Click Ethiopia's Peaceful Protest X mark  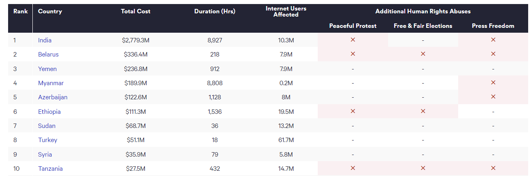click(353, 111)
